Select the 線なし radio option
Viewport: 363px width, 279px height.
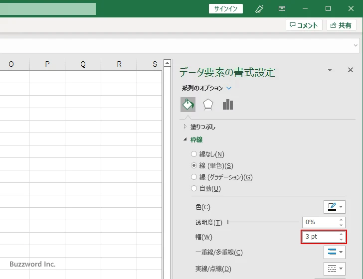pos(194,154)
